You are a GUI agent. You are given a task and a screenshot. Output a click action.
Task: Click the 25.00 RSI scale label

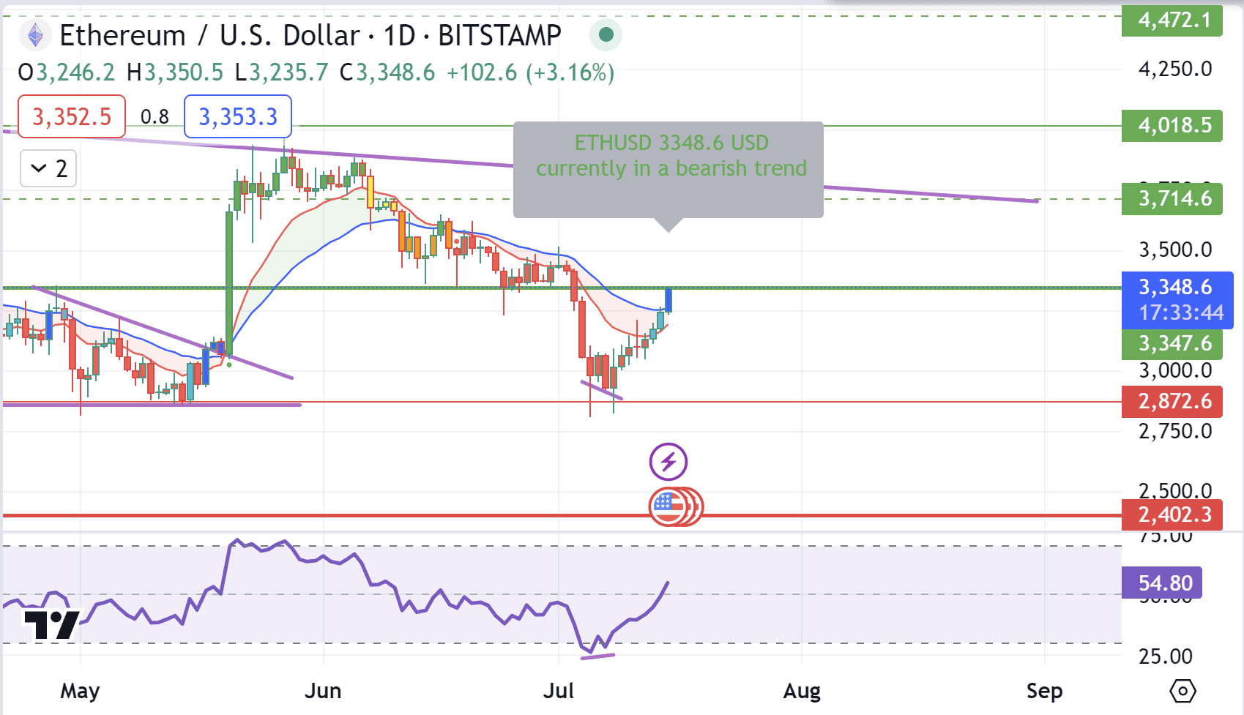pos(1166,656)
